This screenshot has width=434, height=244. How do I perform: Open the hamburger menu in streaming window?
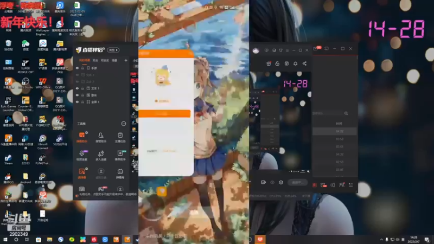click(288, 50)
